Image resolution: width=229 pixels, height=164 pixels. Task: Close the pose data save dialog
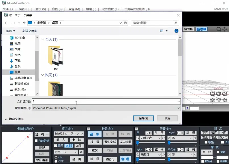pos(178,15)
